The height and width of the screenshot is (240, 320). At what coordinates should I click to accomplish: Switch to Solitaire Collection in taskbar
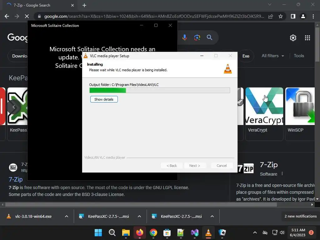222,232
